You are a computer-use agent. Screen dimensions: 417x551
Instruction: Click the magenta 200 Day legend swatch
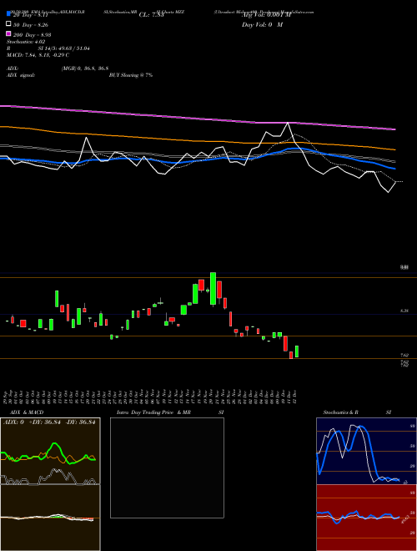pos(8,33)
